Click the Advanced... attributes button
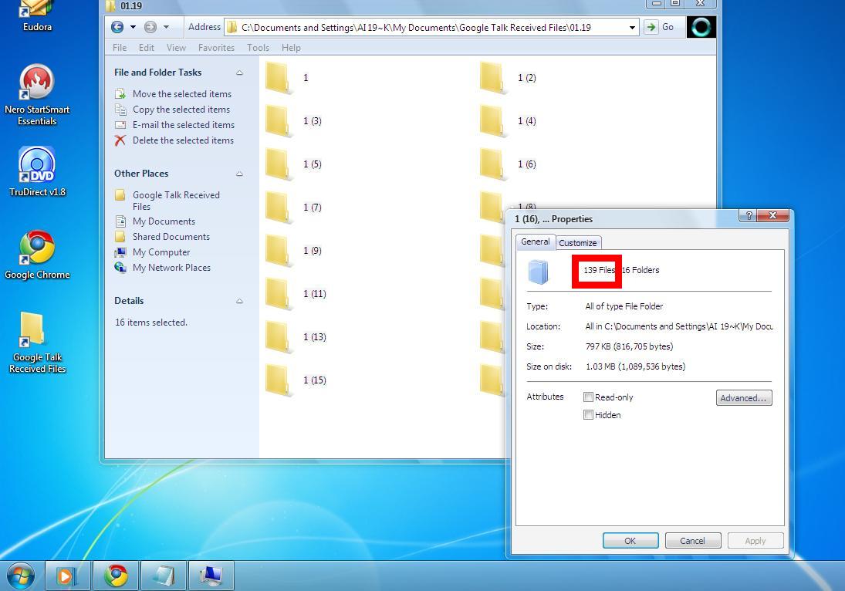 pyautogui.click(x=744, y=397)
